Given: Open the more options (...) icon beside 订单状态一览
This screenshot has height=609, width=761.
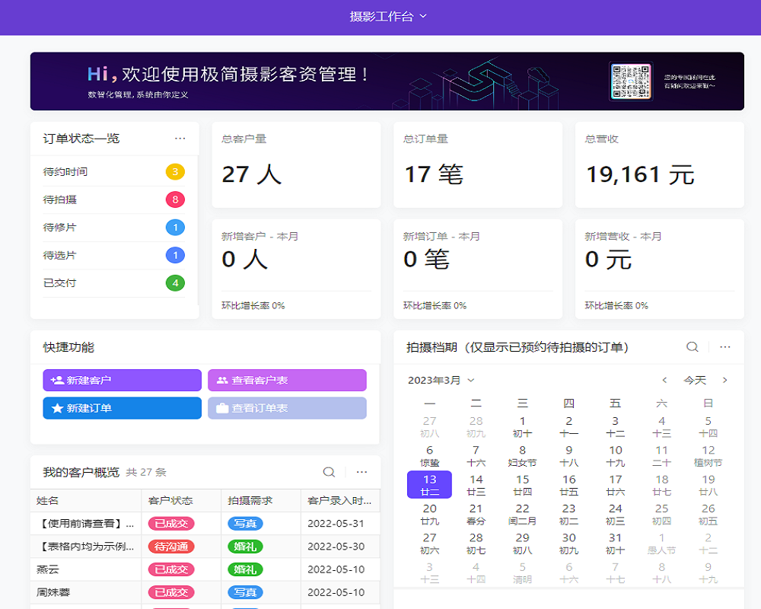Looking at the screenshot, I should coord(180,139).
